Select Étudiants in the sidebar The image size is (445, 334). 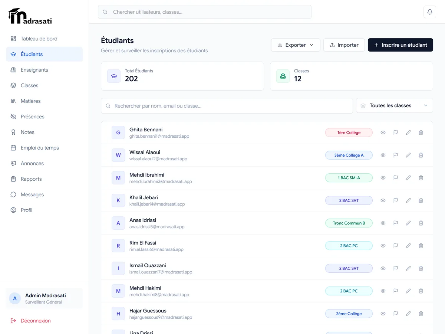[x=44, y=54]
